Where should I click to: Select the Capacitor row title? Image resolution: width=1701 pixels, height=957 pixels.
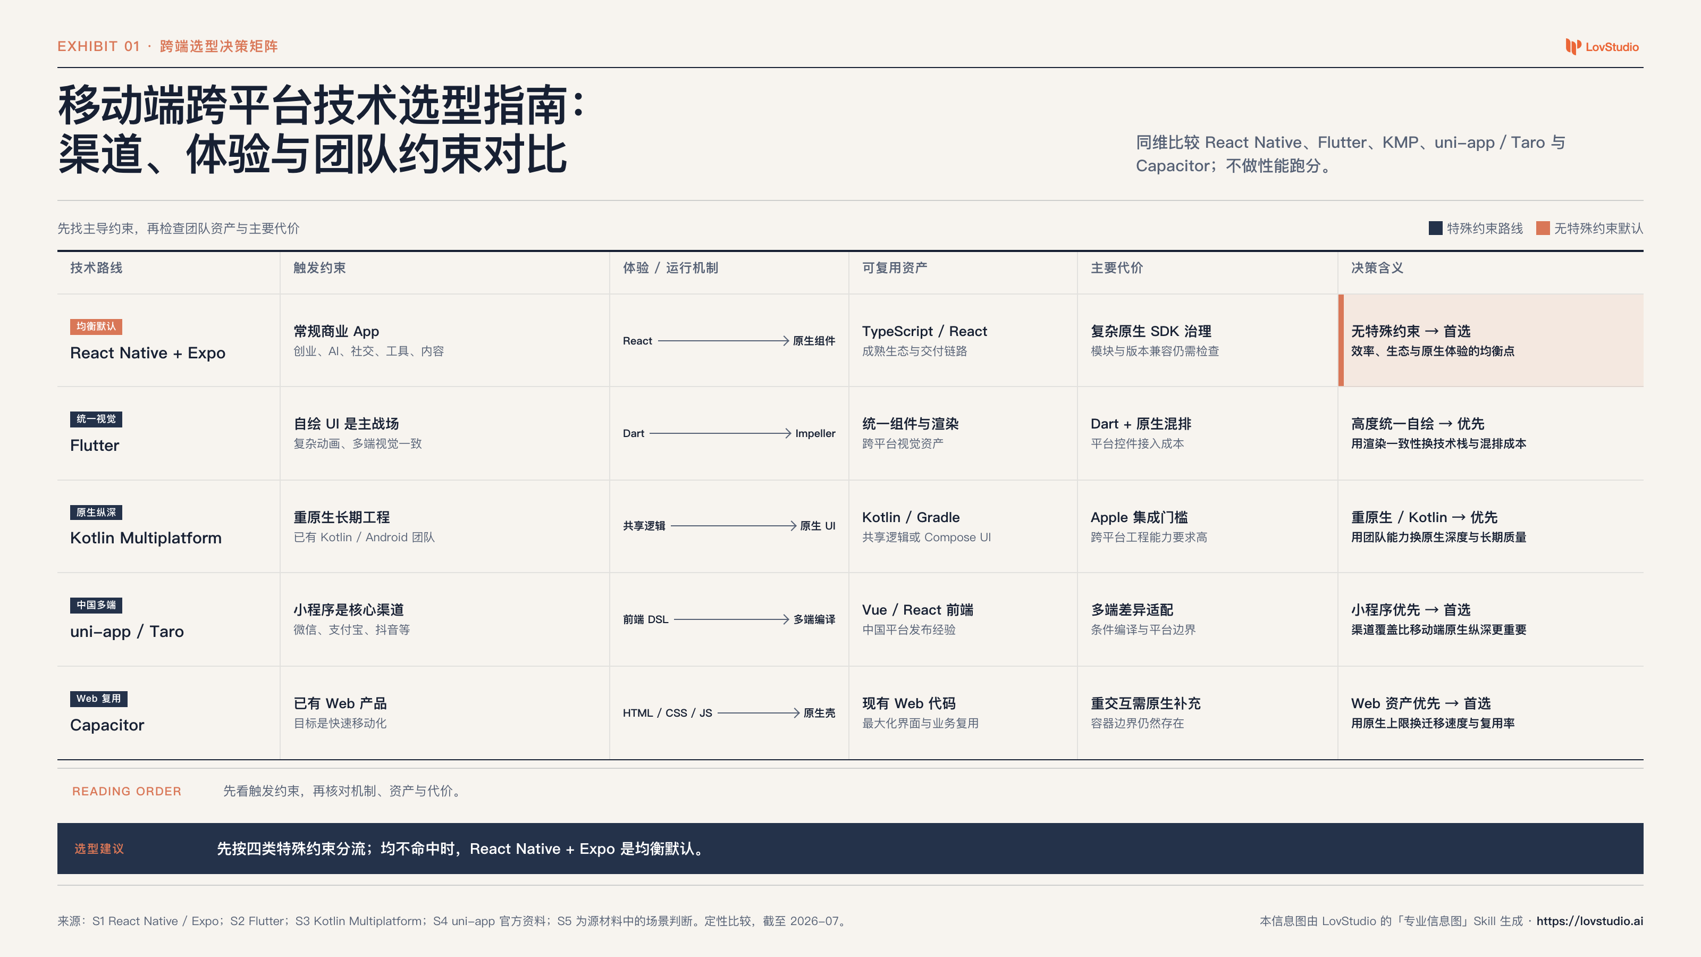click(x=107, y=725)
